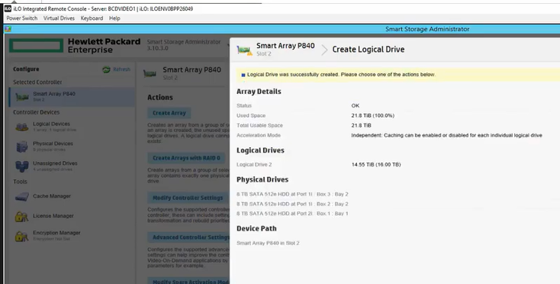Click the Smart Array card icon in dialog header

point(245,50)
